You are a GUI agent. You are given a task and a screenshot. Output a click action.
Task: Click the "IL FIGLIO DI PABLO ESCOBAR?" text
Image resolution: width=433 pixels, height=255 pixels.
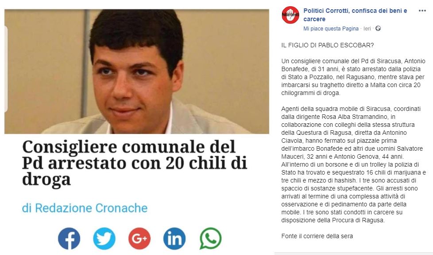(328, 45)
